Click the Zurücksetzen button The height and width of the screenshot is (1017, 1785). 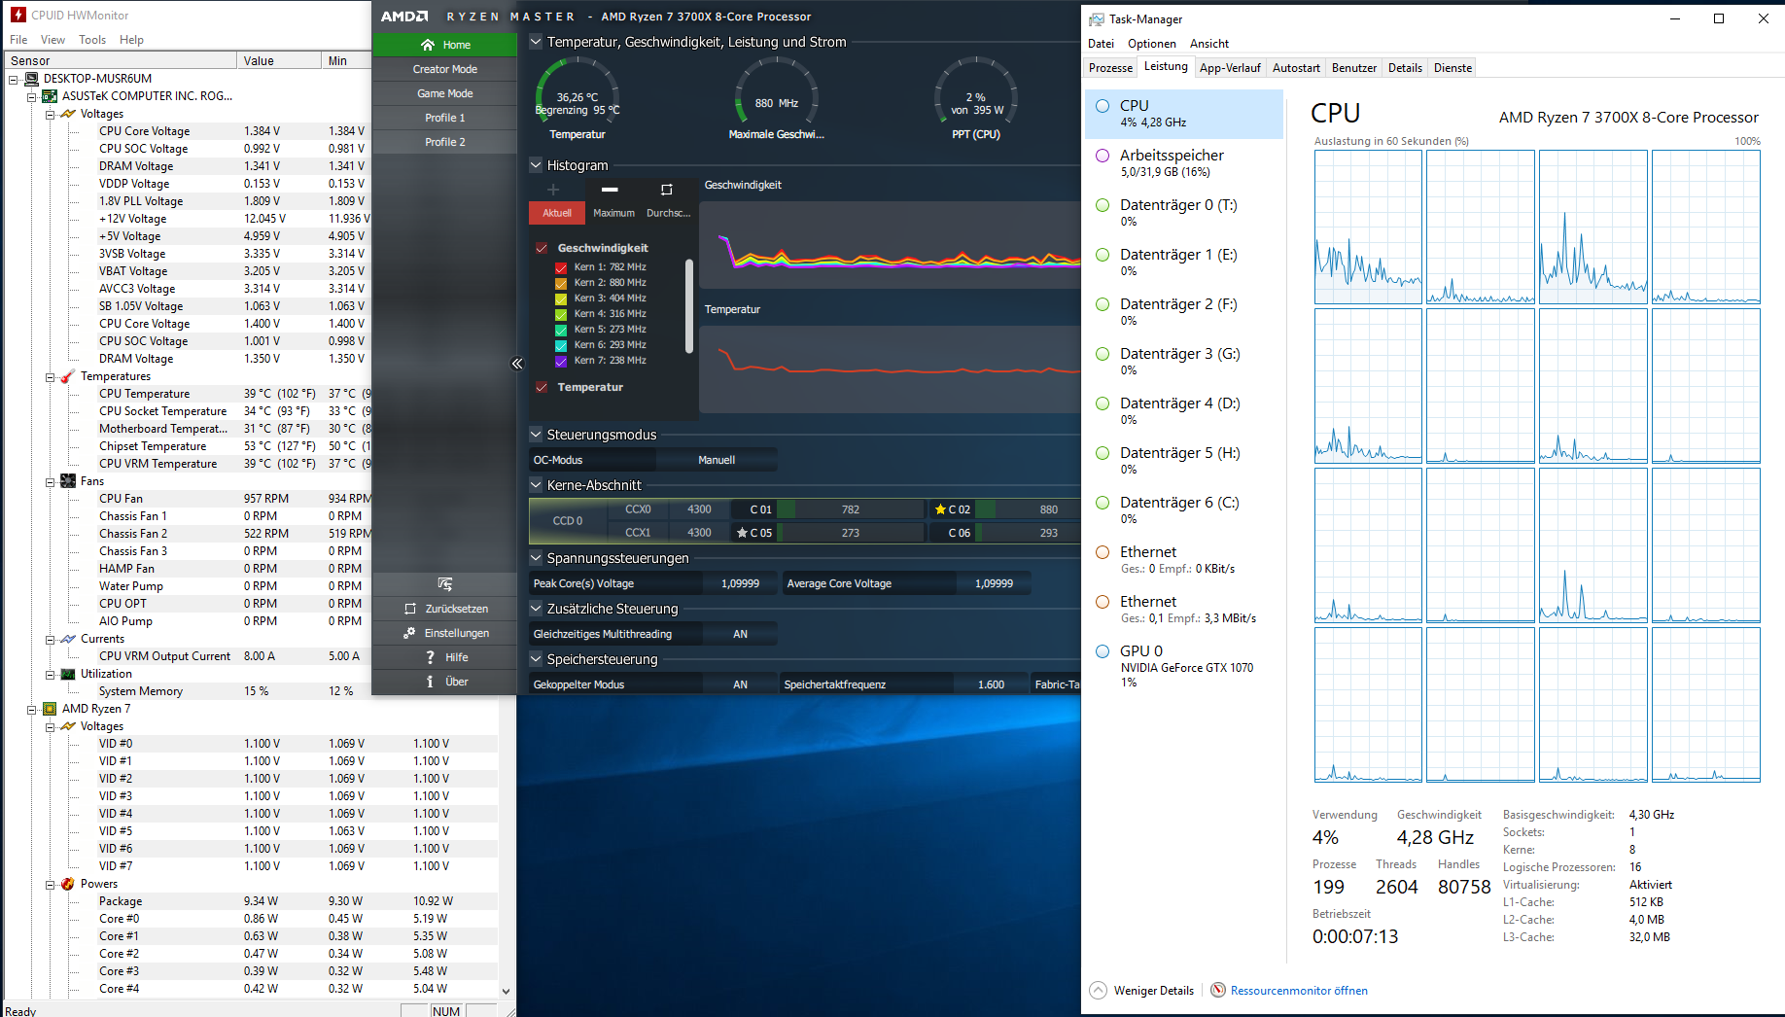click(444, 609)
